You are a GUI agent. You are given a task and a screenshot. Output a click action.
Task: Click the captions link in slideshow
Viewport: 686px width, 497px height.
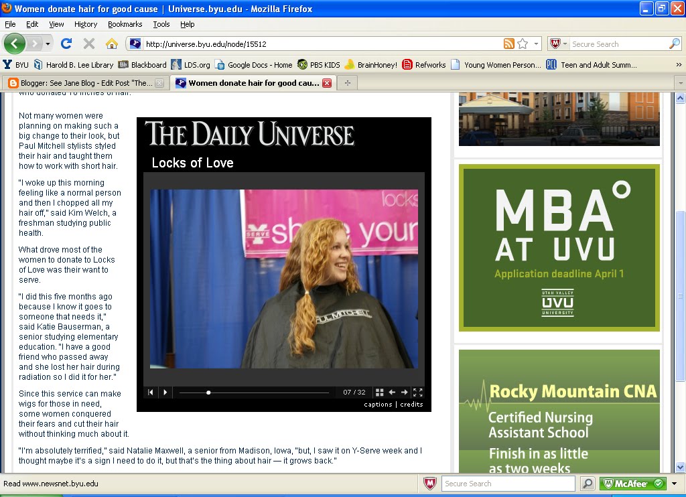(x=378, y=405)
